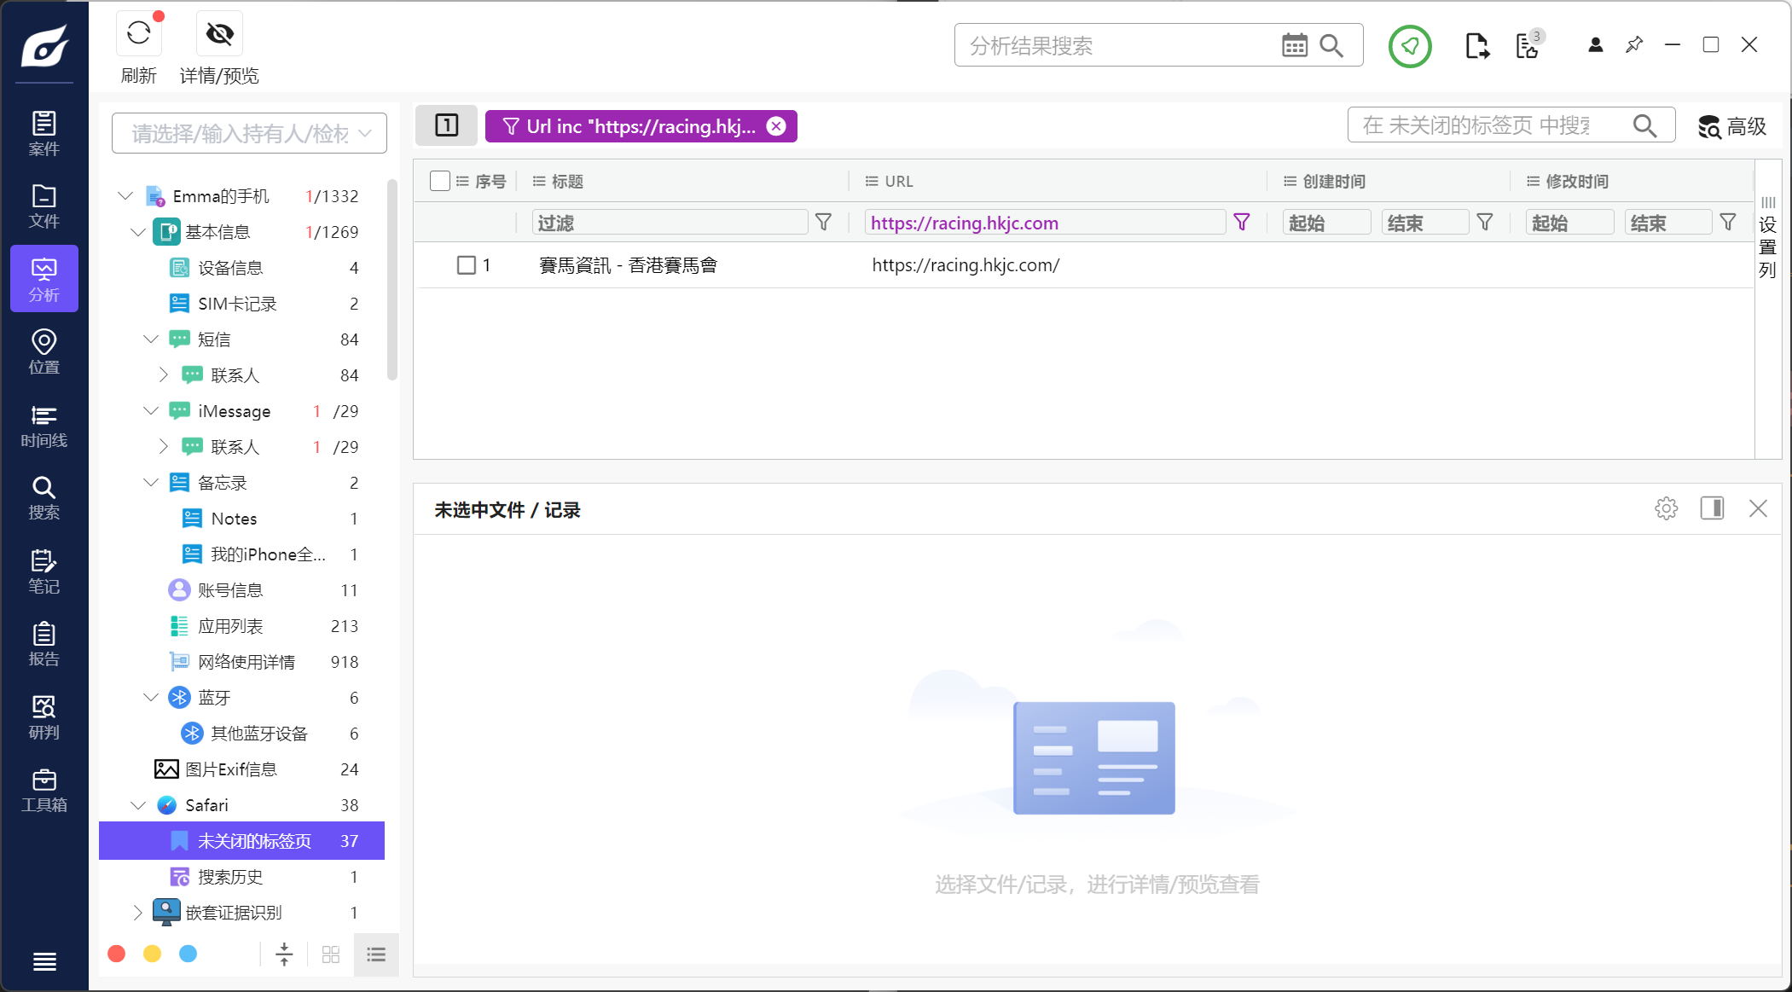
Task: Switch to list view icon at bottom
Action: pyautogui.click(x=376, y=954)
